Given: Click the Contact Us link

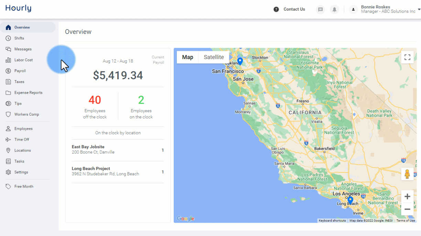Looking at the screenshot, I should pyautogui.click(x=294, y=9).
